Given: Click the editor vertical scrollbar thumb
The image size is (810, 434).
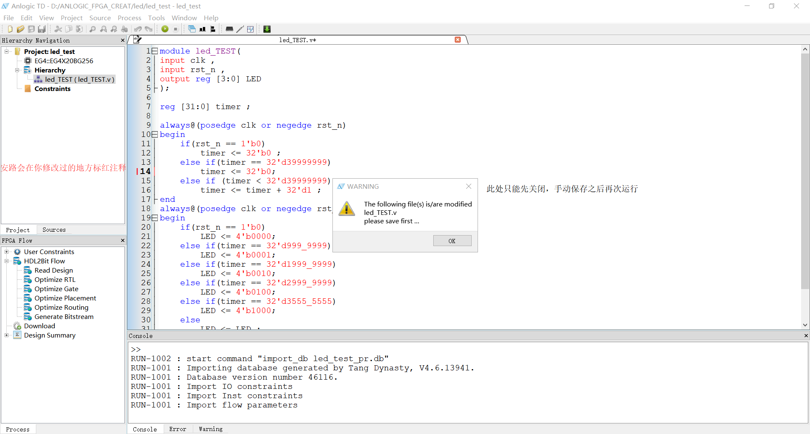Looking at the screenshot, I should coord(805,171).
